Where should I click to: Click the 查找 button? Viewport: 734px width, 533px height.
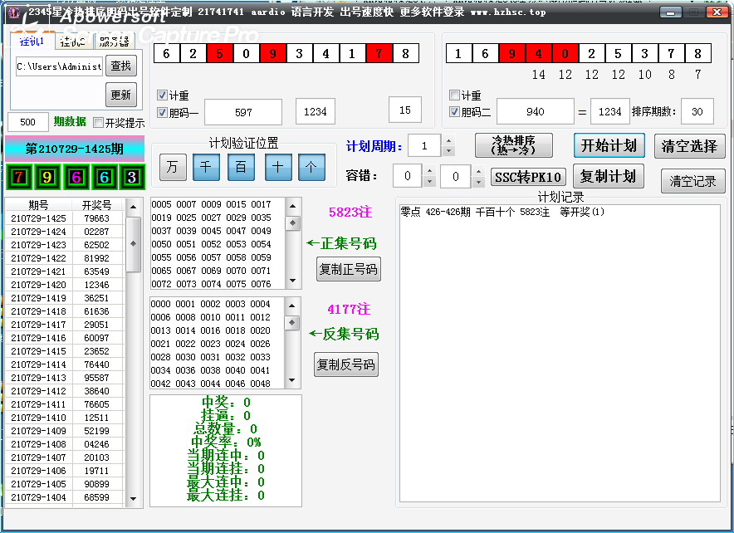click(121, 66)
